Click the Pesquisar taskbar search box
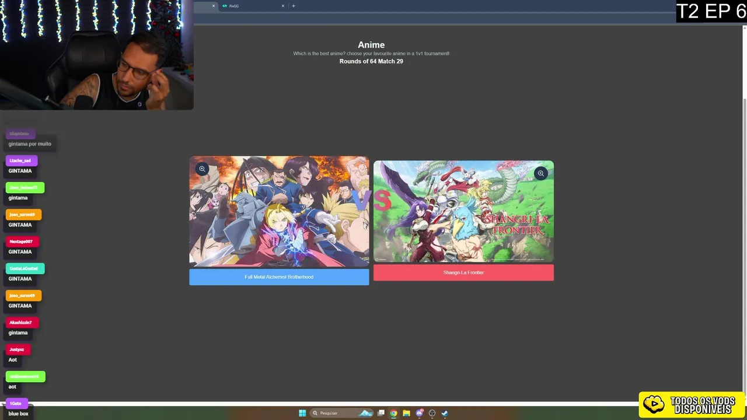The width and height of the screenshot is (747, 420). pos(342,413)
